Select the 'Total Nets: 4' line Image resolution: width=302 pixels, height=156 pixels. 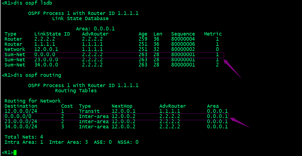(24, 137)
